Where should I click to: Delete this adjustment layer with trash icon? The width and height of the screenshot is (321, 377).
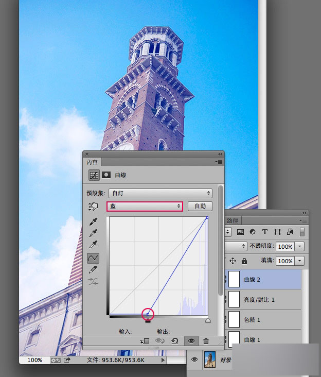pyautogui.click(x=206, y=341)
